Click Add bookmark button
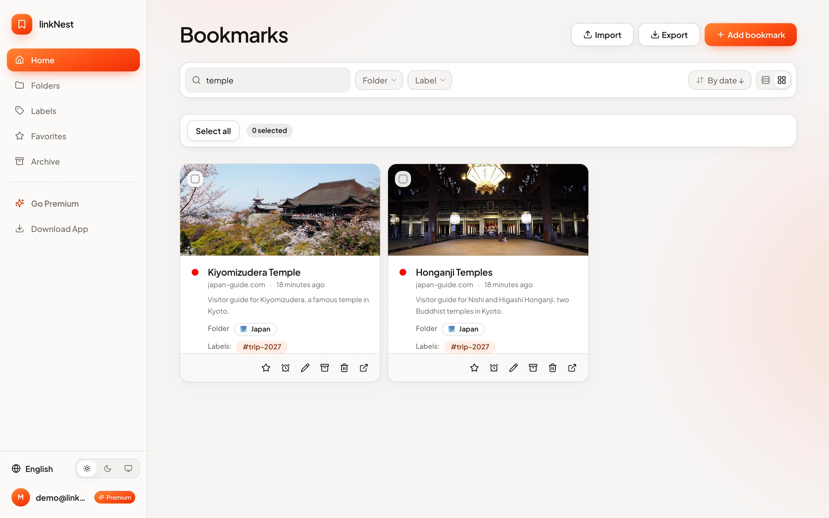Screen dimensions: 829x518 click(750, 35)
